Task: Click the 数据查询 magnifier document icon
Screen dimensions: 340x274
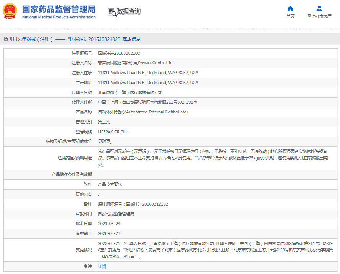Action: (x=112, y=12)
